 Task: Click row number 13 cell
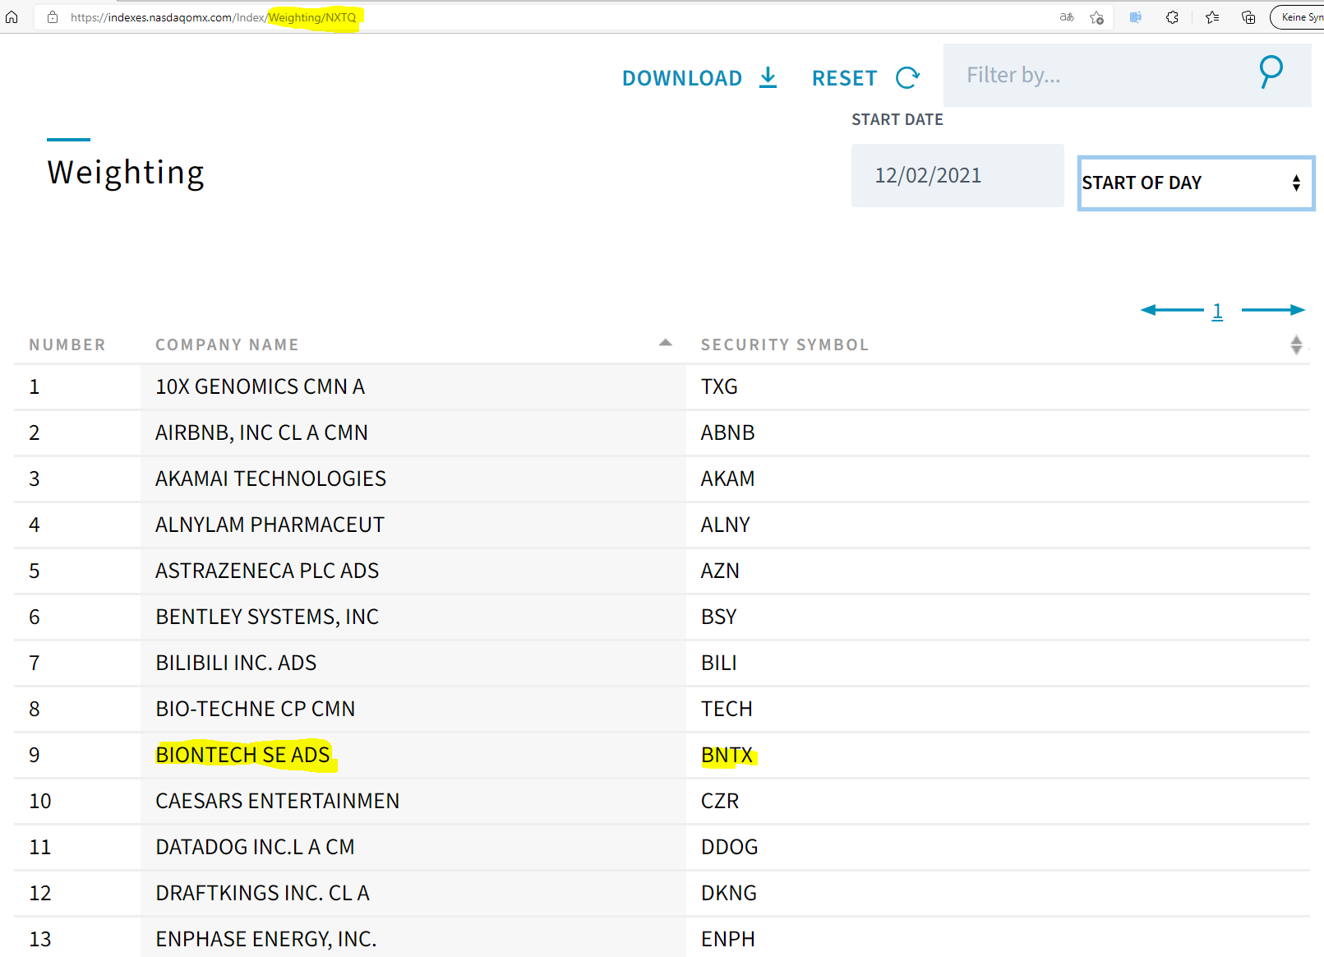[x=77, y=939]
